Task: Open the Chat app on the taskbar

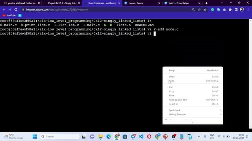Action: coord(92,137)
